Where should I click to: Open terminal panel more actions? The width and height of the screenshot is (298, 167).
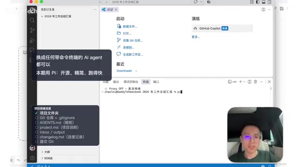[x=261, y=82]
